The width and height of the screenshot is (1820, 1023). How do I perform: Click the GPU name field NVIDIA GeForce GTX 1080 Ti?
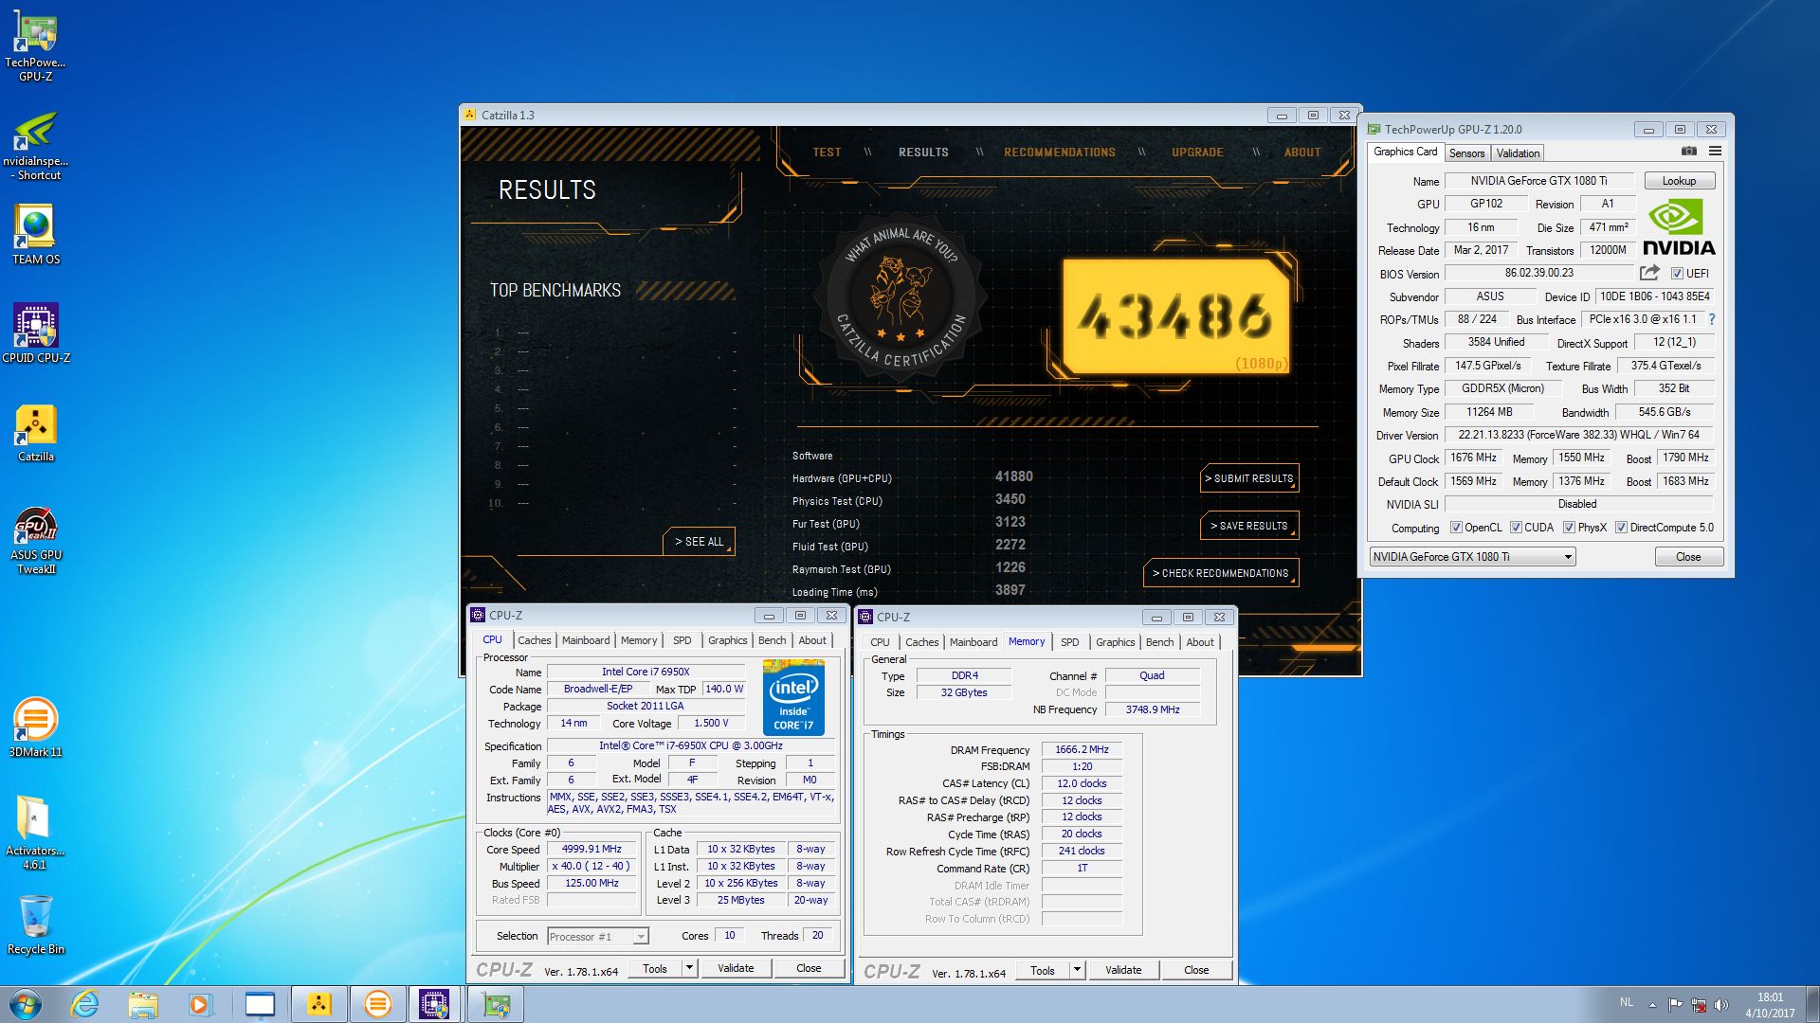[x=1539, y=181]
